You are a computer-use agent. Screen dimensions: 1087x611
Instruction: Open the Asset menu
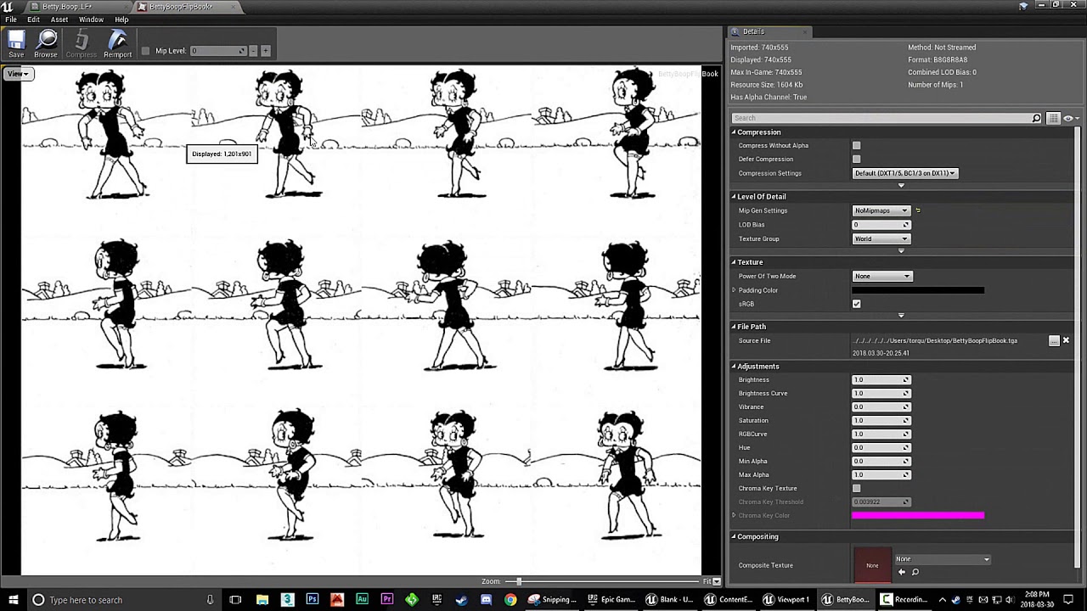[x=59, y=20]
